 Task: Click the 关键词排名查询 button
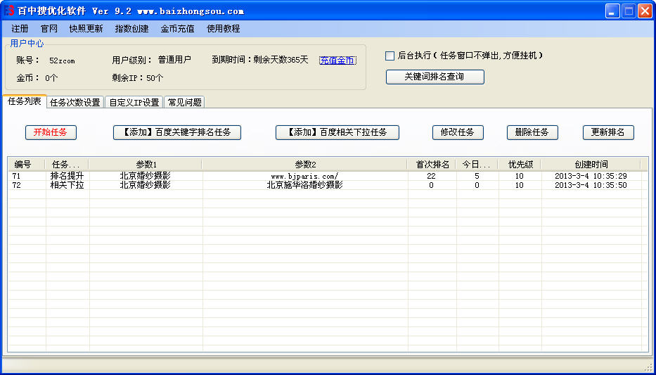coord(435,77)
